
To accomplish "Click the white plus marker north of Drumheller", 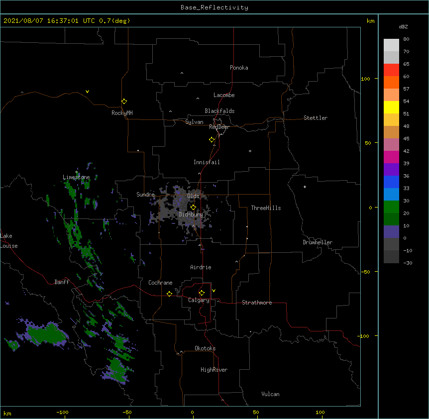I will coord(305,187).
